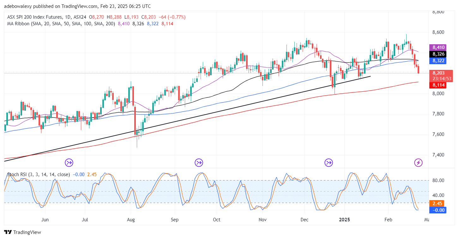
Task: Click the red 8,114 price scale tag
Action: click(x=438, y=85)
